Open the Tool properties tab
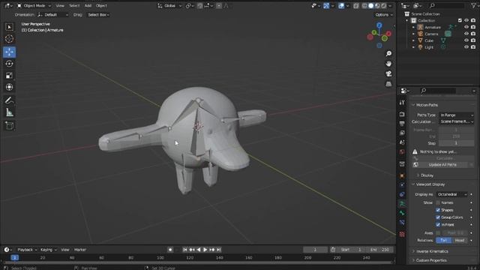Image resolution: width=480 pixels, height=270 pixels. coord(402,103)
